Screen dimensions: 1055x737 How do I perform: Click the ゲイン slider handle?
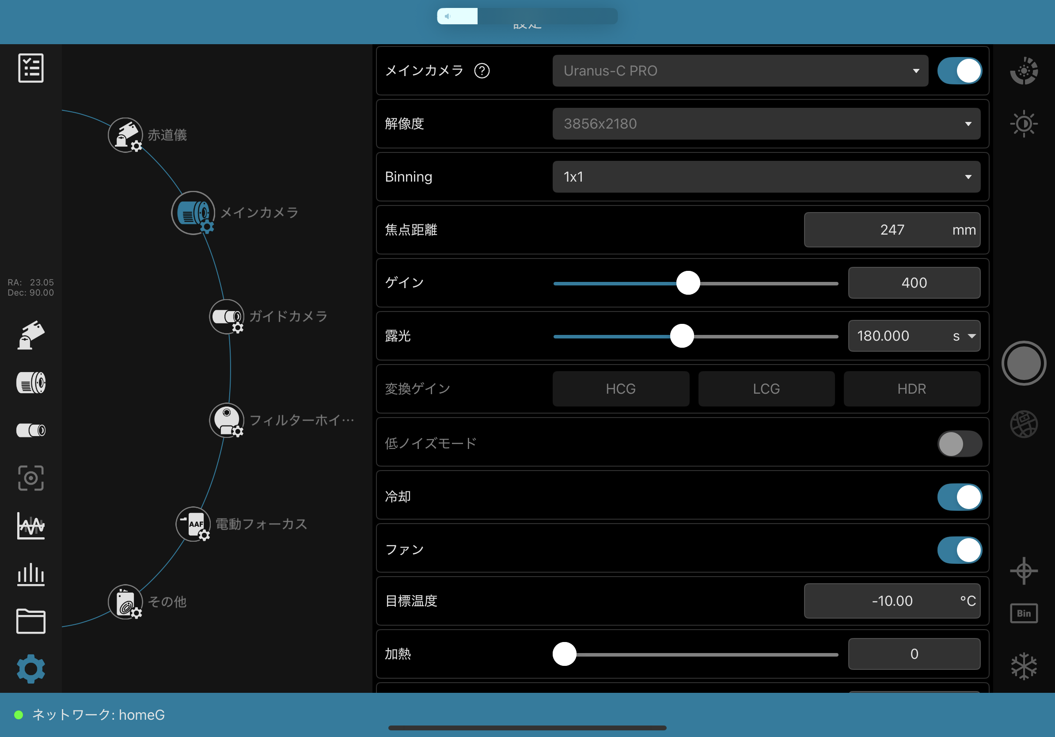688,283
